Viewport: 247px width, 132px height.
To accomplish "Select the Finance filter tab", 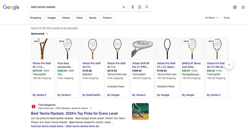I will tap(107, 18).
